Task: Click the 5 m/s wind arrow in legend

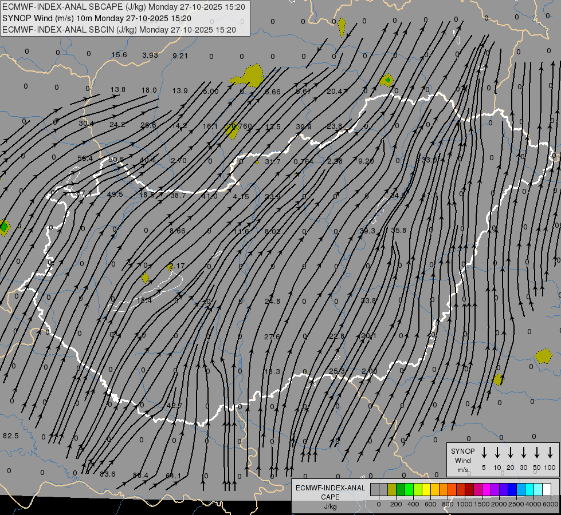Action: point(484,453)
